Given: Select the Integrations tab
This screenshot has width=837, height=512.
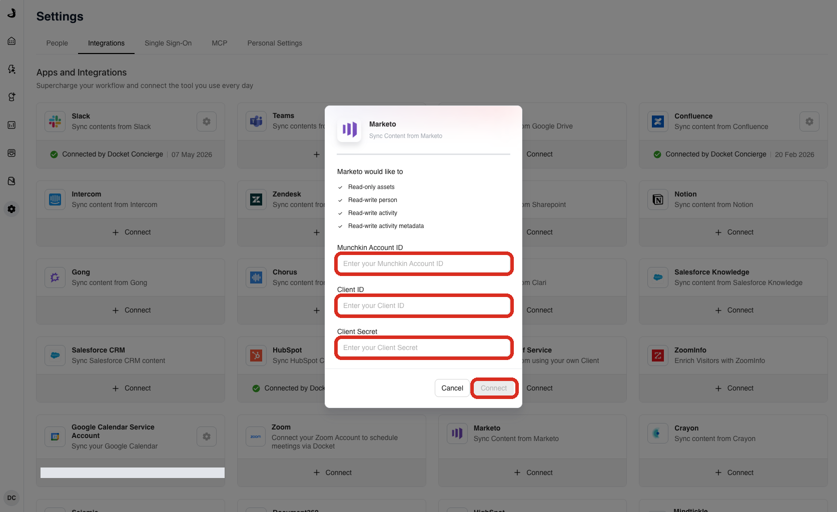Looking at the screenshot, I should pos(106,43).
